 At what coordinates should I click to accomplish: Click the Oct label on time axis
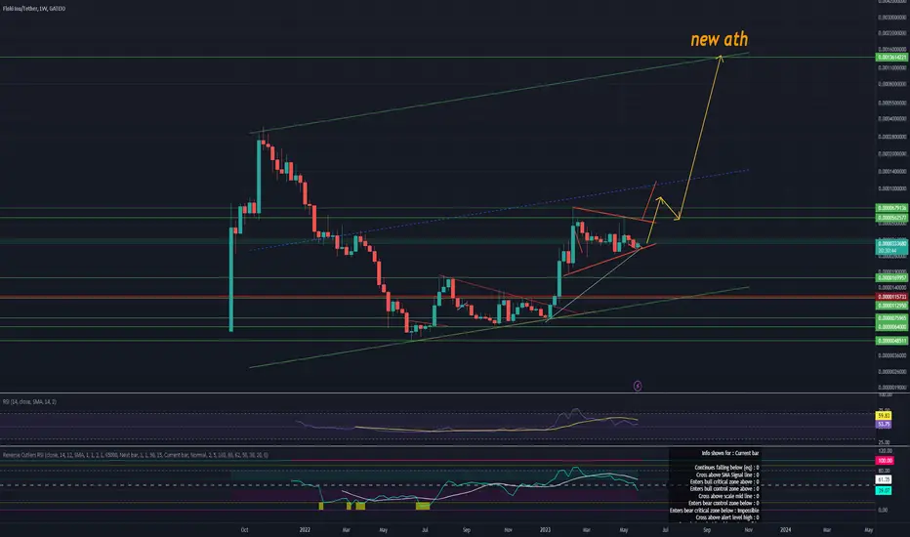pos(244,529)
